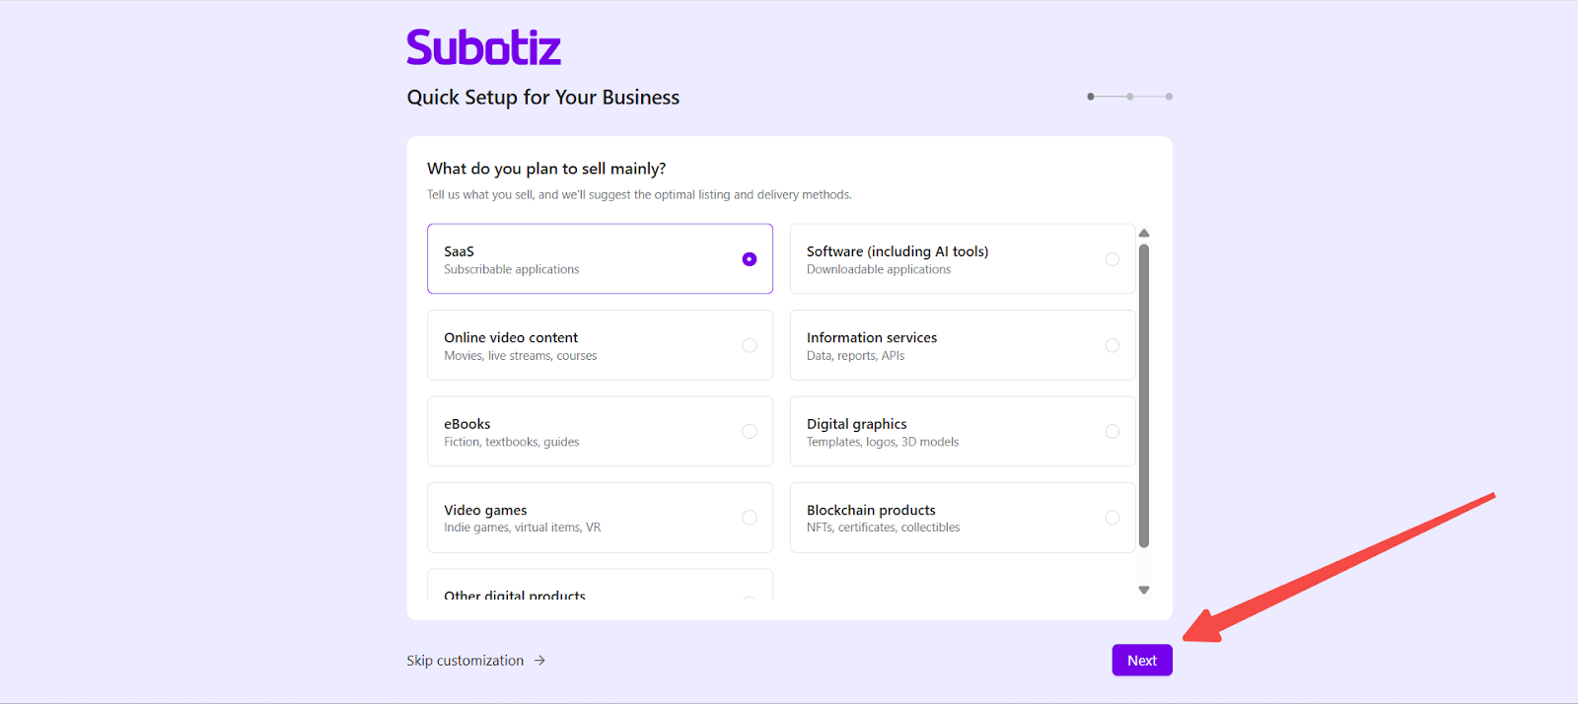The image size is (1578, 704).
Task: Select the SaaS radio button
Action: (750, 259)
